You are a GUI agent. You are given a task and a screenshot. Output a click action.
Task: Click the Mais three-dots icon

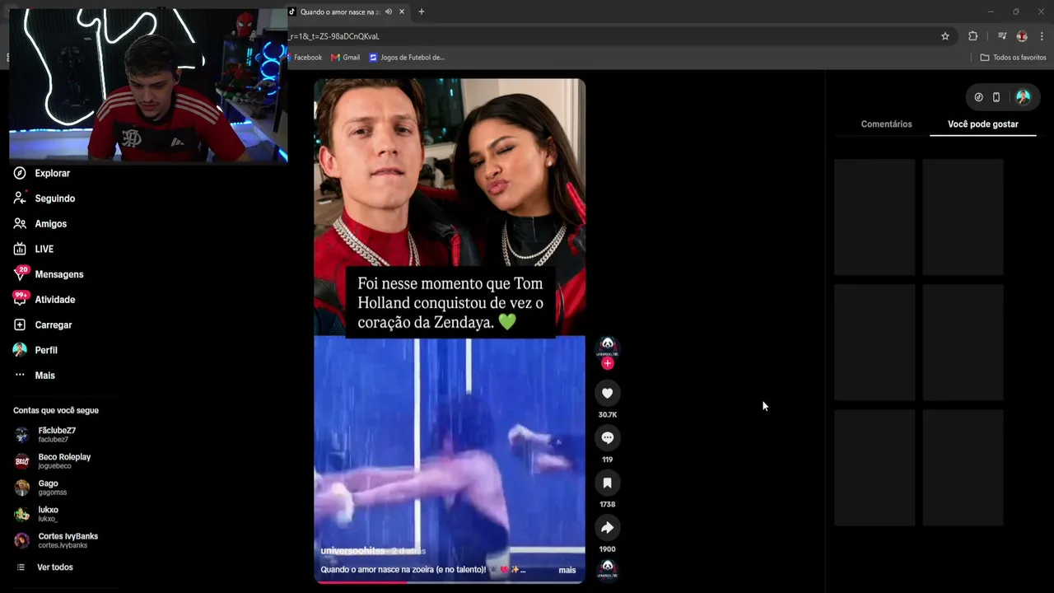click(x=20, y=376)
